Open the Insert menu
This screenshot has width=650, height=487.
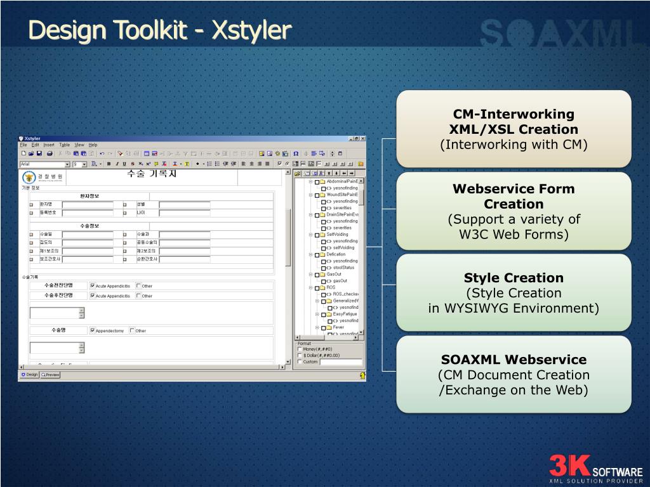tap(49, 145)
